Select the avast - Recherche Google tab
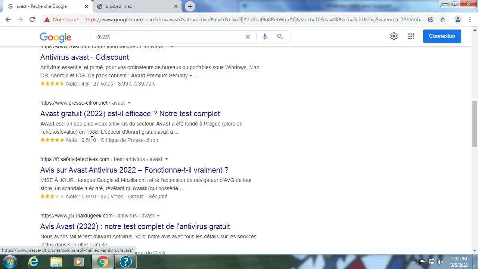Image resolution: width=478 pixels, height=269 pixels. coord(47,6)
